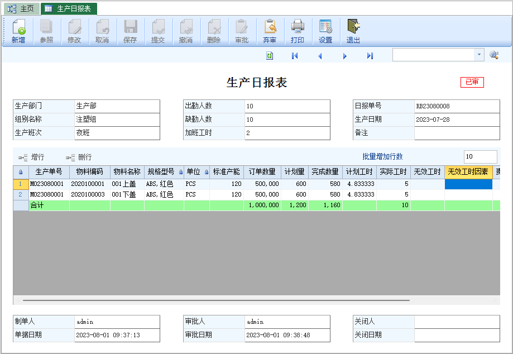Click the 生产部门 field value 生产部
Image resolution: width=513 pixels, height=354 pixels.
[x=117, y=106]
